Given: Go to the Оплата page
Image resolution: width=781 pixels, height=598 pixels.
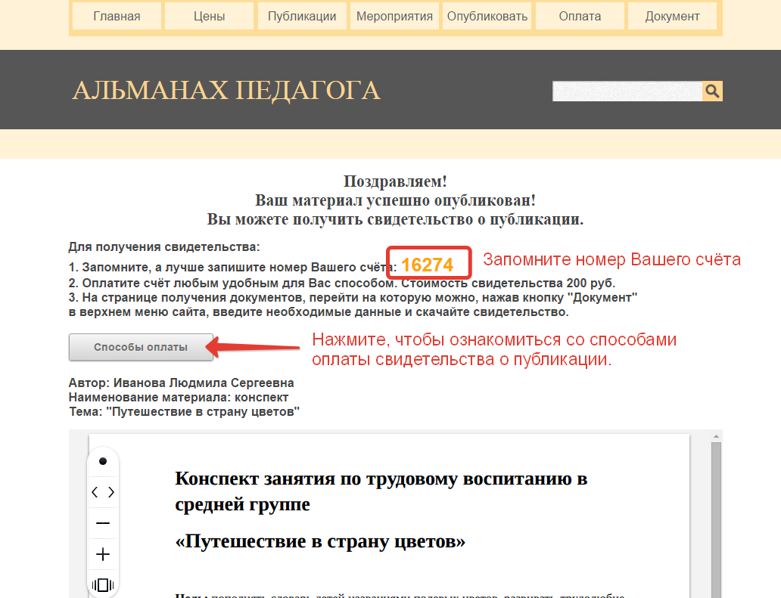Looking at the screenshot, I should (x=580, y=16).
